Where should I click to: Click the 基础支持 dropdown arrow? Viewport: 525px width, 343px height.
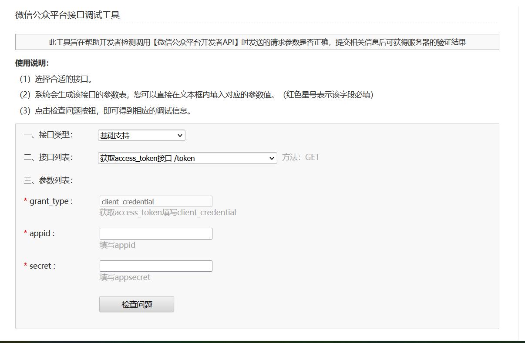pos(179,135)
